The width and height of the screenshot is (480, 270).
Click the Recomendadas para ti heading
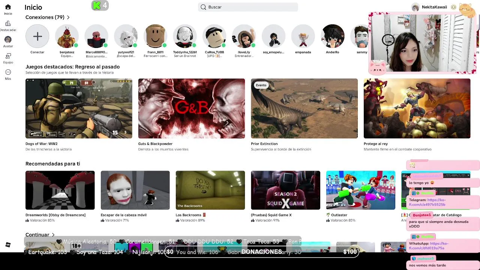click(52, 164)
